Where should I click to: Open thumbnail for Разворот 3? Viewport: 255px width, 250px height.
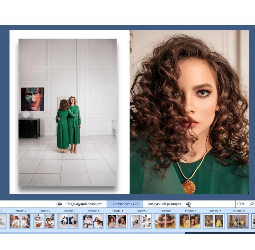[x=44, y=221]
